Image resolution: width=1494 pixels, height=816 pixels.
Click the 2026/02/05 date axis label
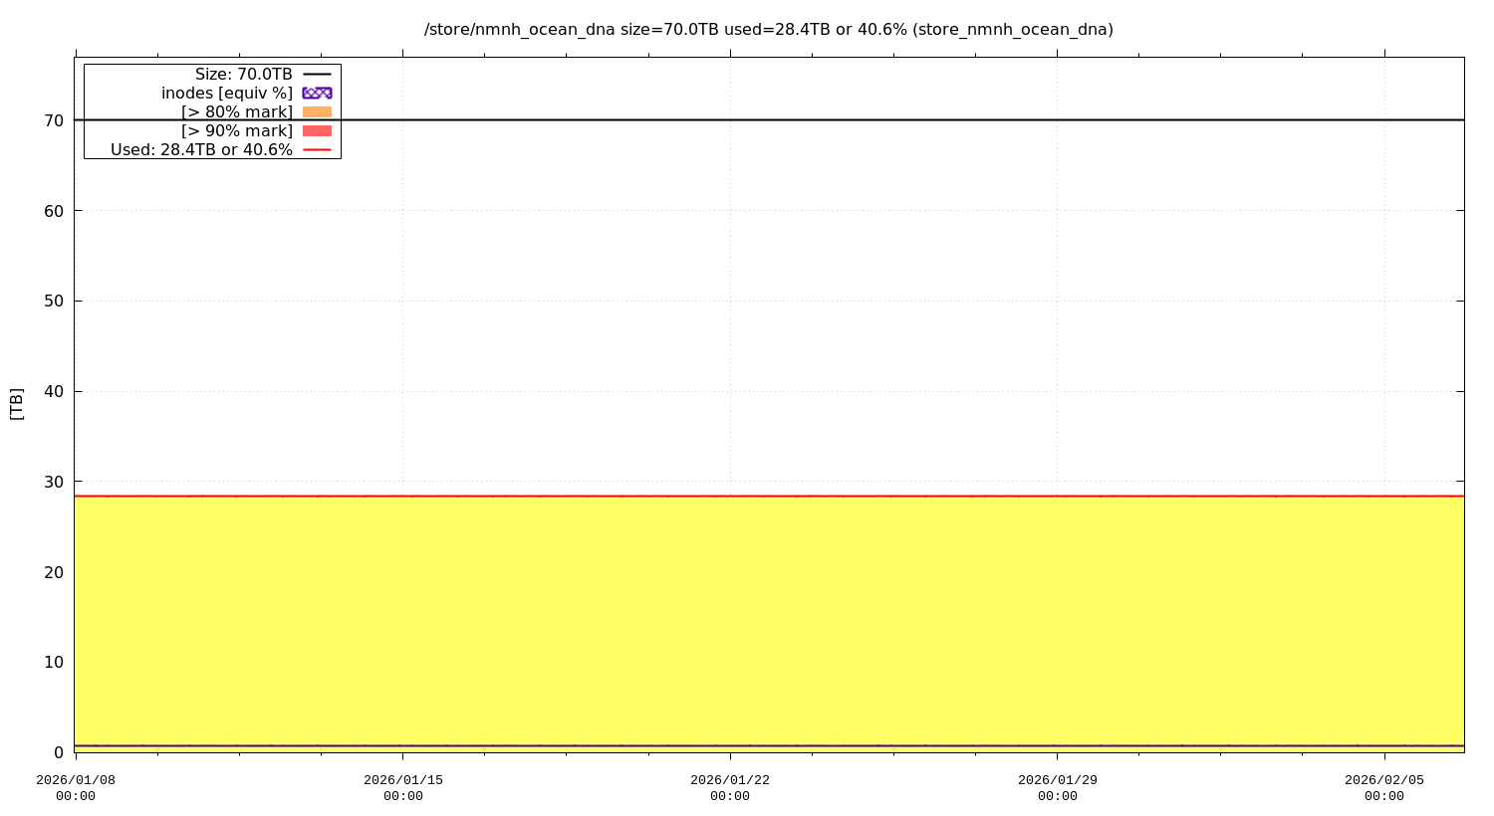pyautogui.click(x=1383, y=787)
